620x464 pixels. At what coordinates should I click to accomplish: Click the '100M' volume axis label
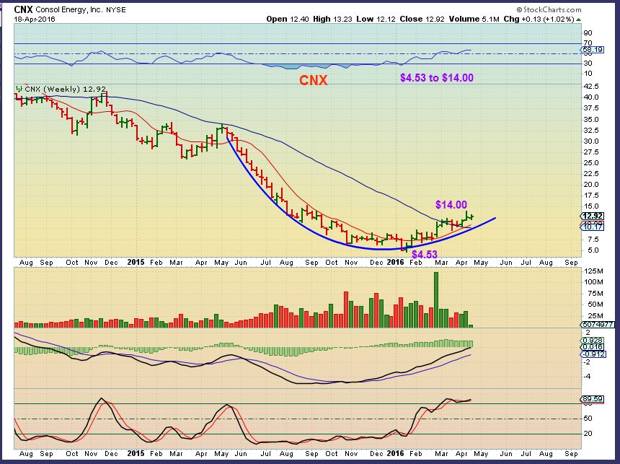pos(594,282)
